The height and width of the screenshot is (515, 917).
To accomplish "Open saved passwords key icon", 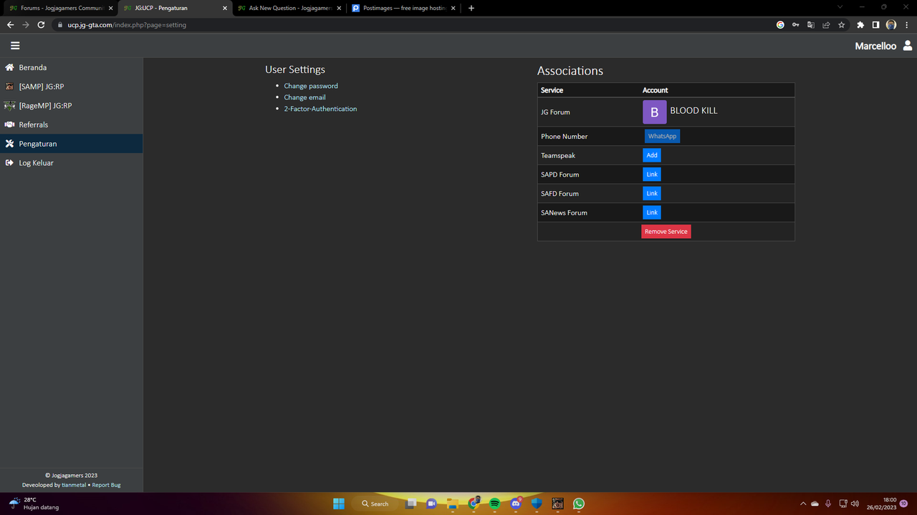I will tap(795, 24).
